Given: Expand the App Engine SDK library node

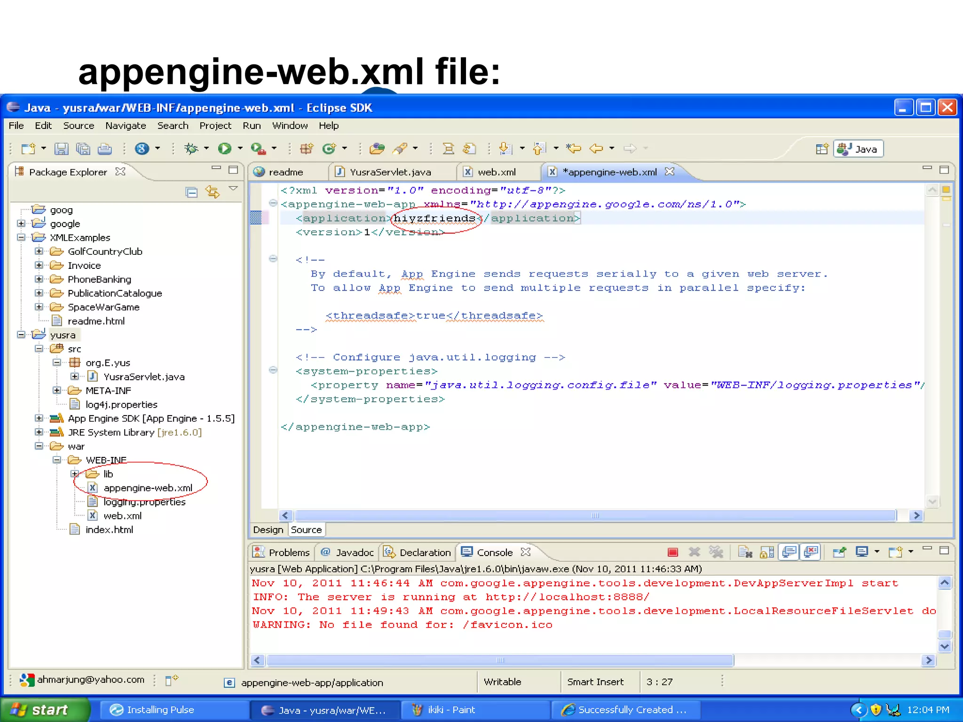Looking at the screenshot, I should point(39,418).
